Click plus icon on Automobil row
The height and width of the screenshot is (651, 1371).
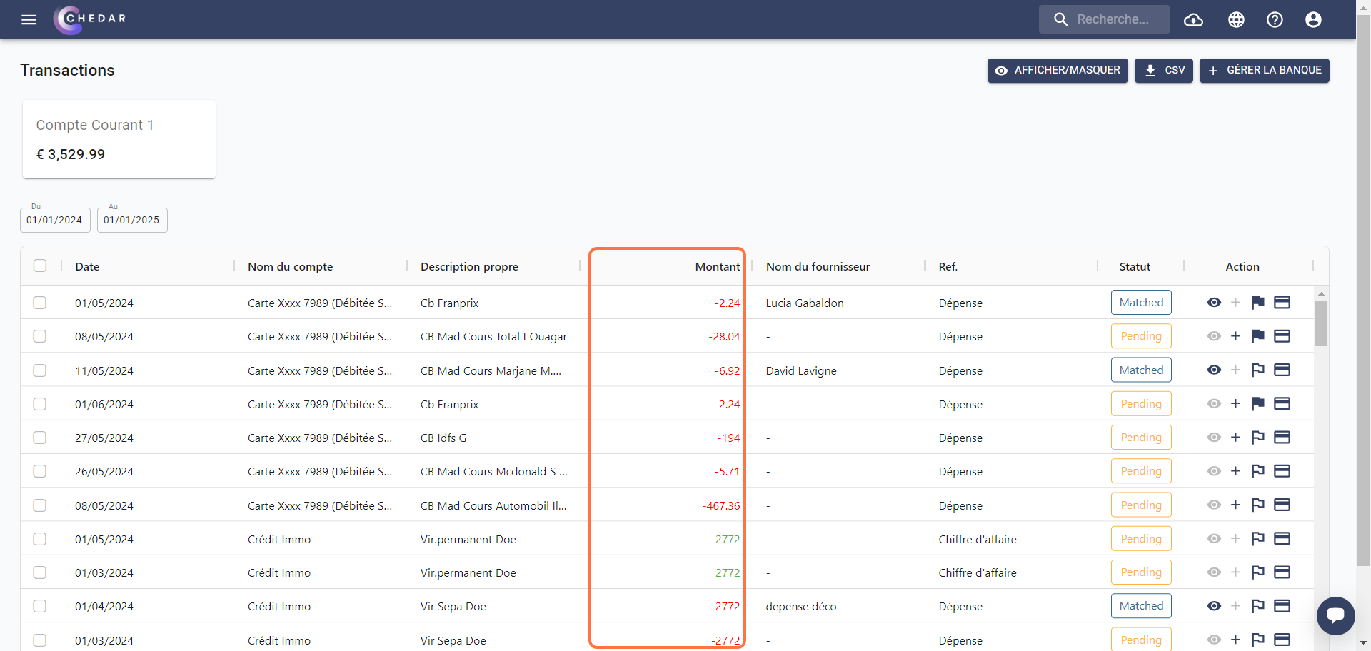tap(1235, 505)
